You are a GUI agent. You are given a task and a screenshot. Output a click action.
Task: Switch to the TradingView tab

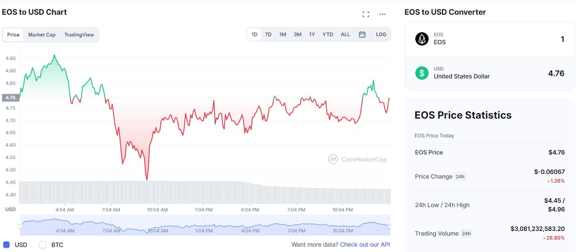[79, 35]
